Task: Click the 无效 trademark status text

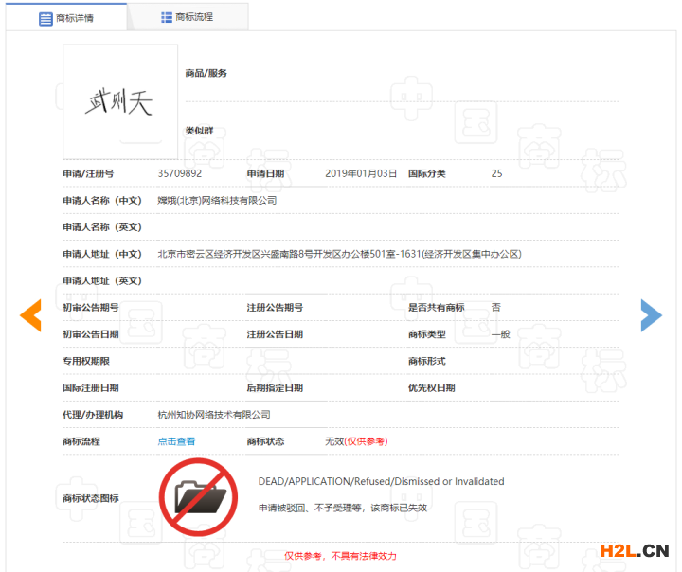Action: 333,441
